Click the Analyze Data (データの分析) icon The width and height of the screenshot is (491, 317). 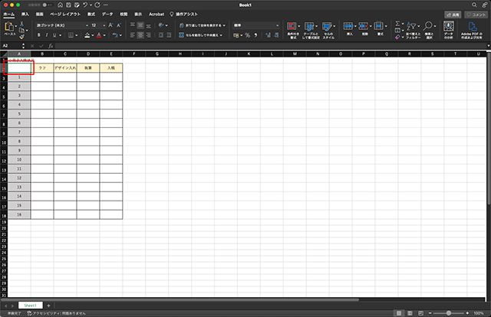click(449, 27)
